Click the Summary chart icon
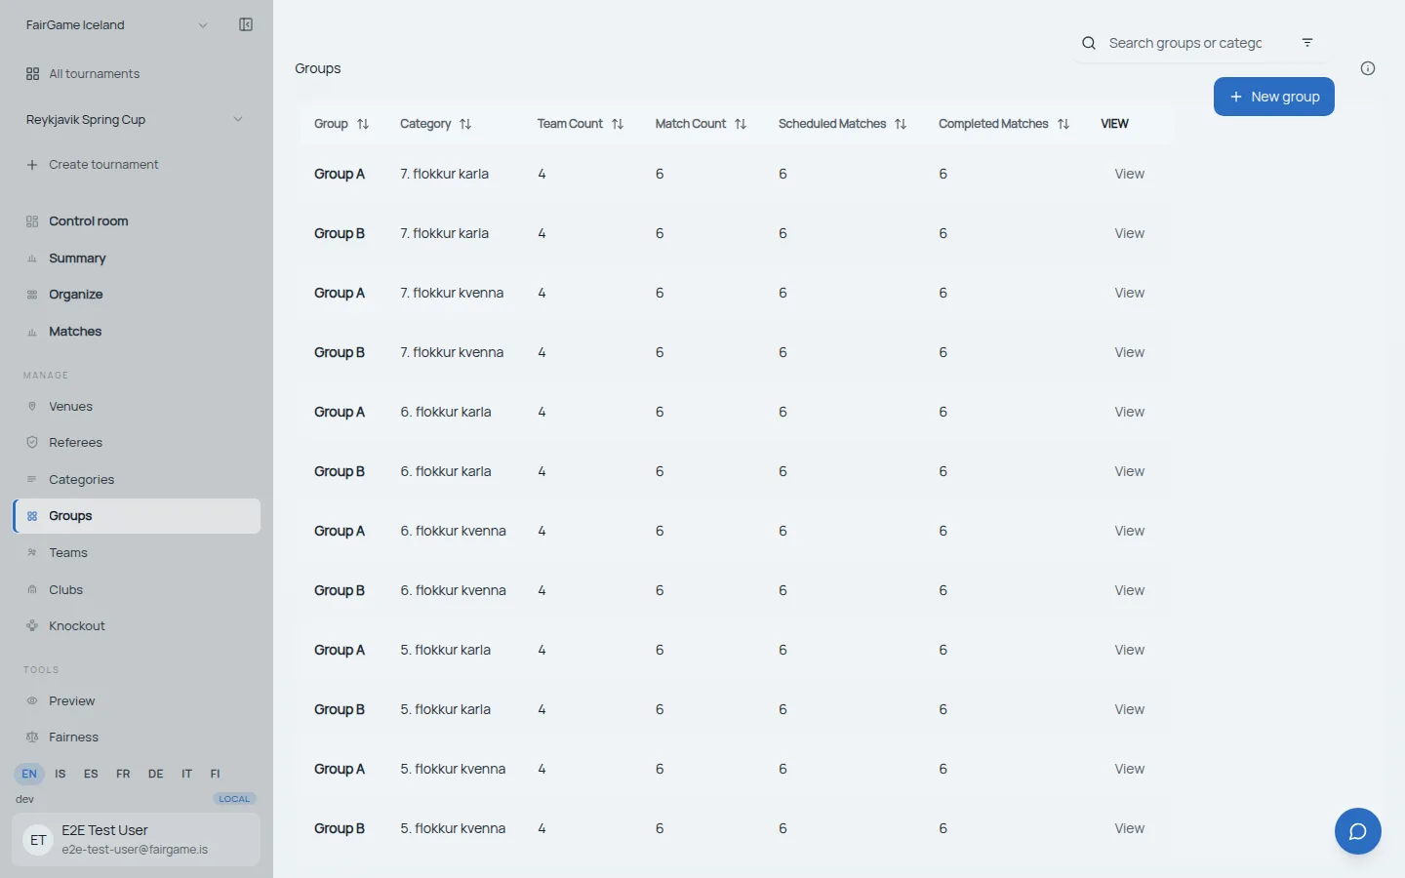Viewport: 1405px width, 878px height. [32, 259]
